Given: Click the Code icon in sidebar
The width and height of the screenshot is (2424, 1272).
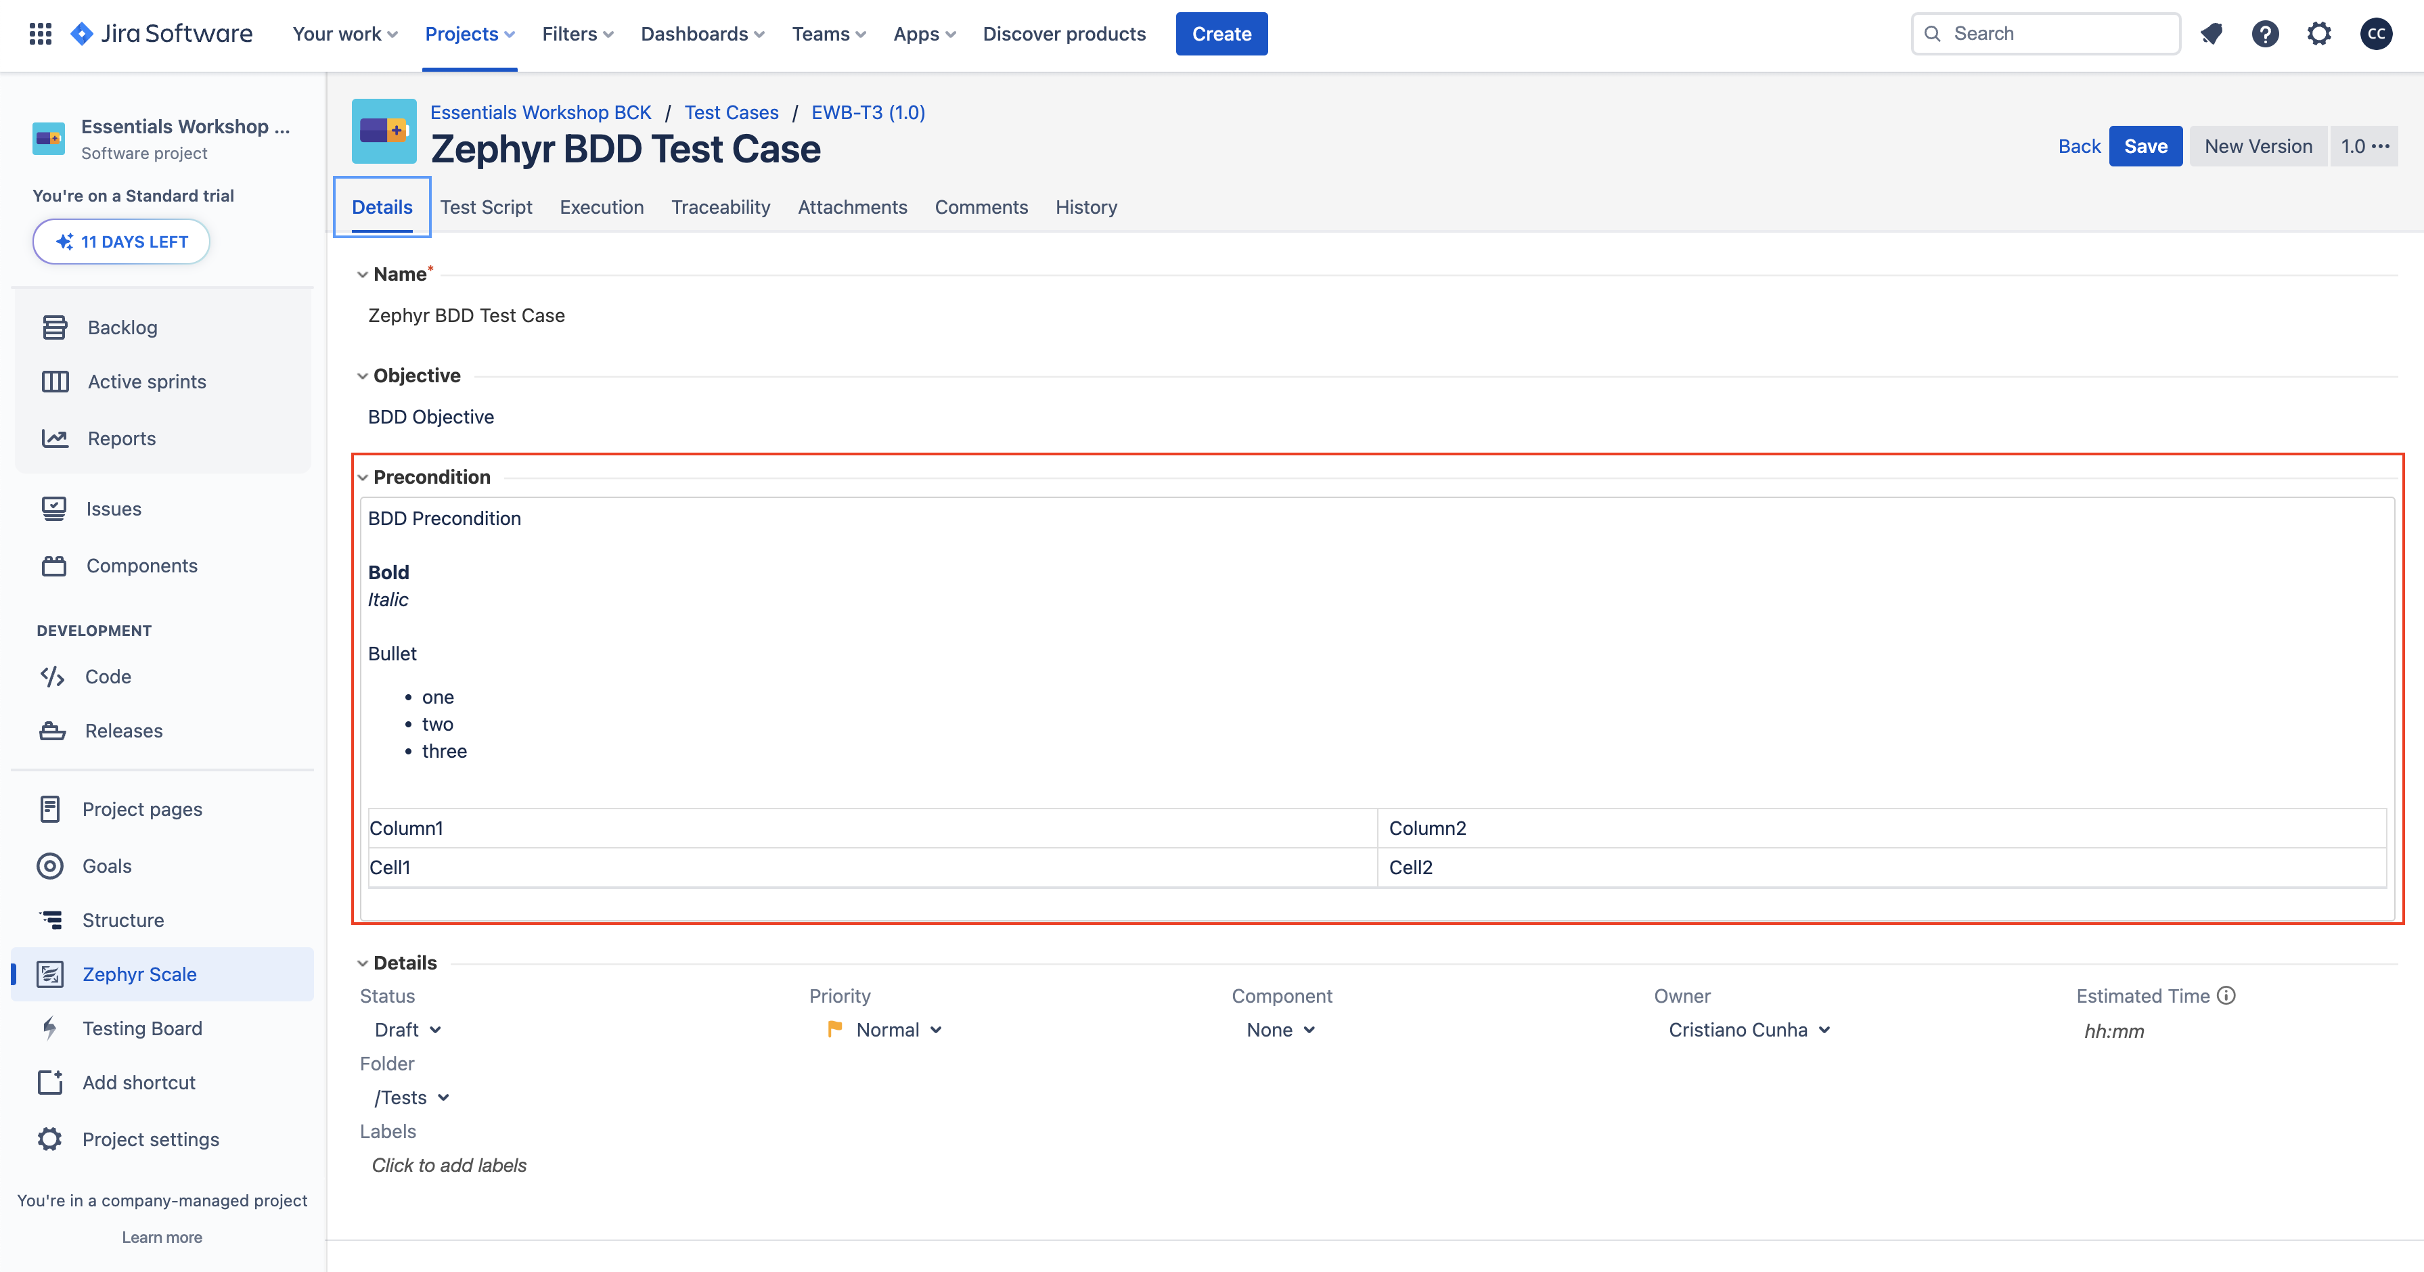Looking at the screenshot, I should click(x=51, y=677).
